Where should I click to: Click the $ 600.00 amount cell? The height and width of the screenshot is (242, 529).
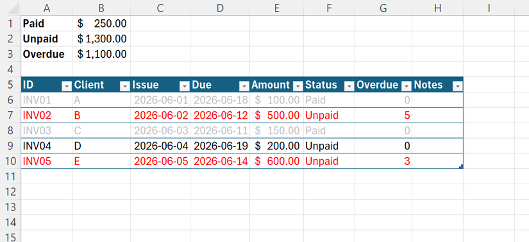(276, 161)
